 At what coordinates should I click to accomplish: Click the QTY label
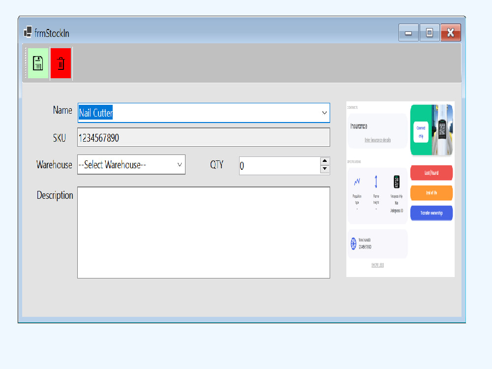(216, 164)
